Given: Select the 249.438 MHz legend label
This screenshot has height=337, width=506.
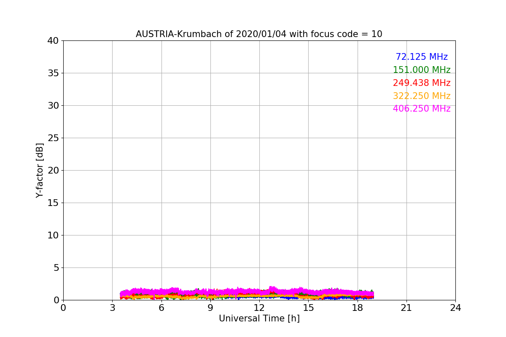Looking at the screenshot, I should (422, 83).
